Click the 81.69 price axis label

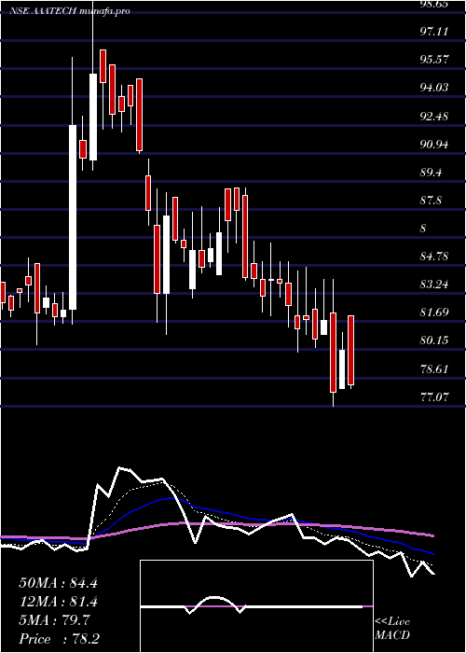(x=434, y=313)
